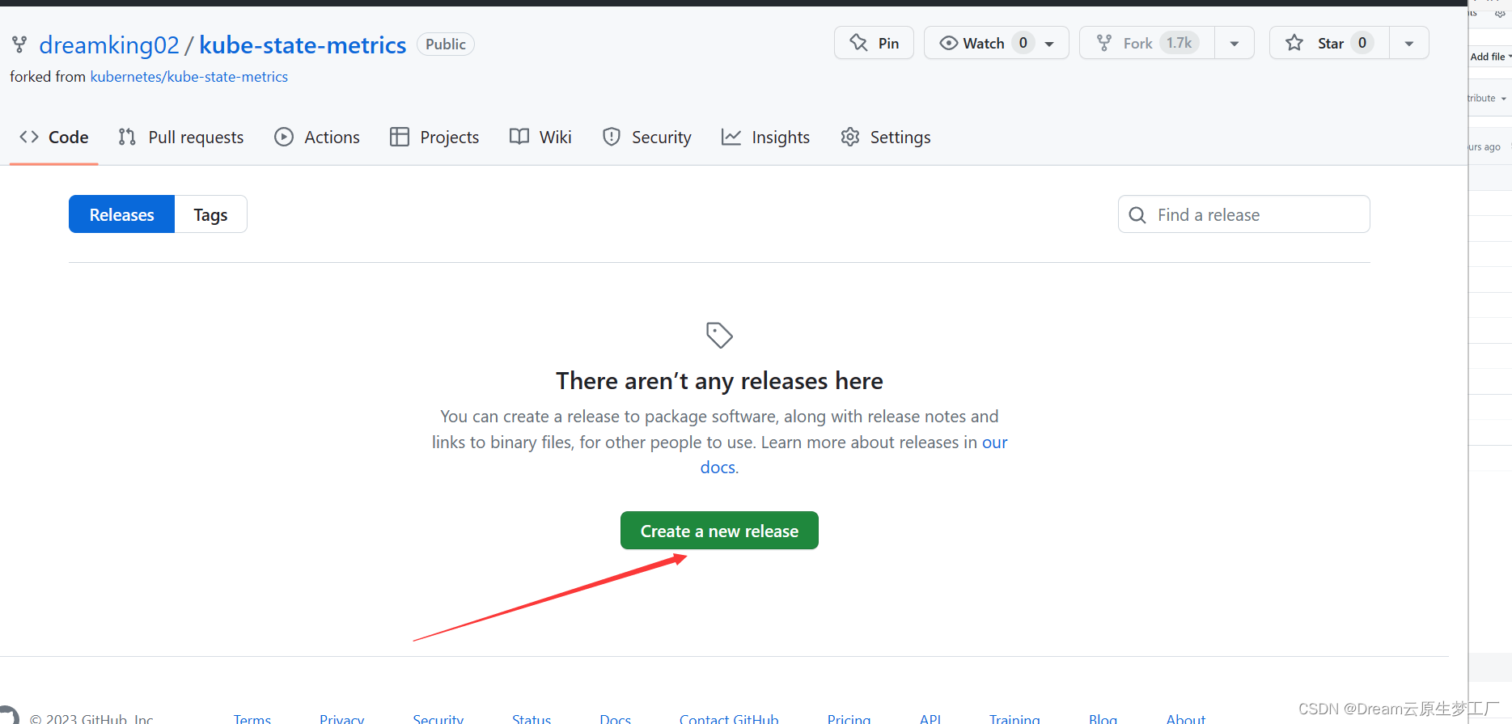Click the gear icon on Settings tab
This screenshot has width=1512, height=724.
point(850,137)
